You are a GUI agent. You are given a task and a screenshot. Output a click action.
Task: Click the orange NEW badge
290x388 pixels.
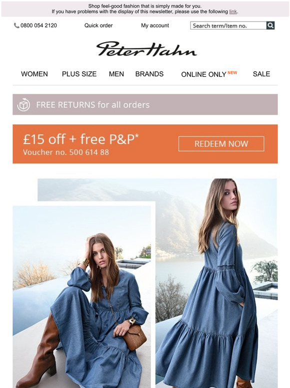click(x=232, y=73)
